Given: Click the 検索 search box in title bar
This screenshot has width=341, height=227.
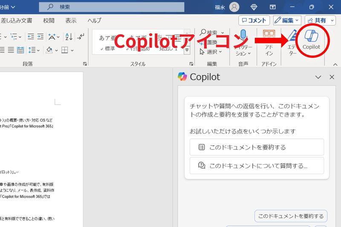Looking at the screenshot, I should click(x=112, y=7).
